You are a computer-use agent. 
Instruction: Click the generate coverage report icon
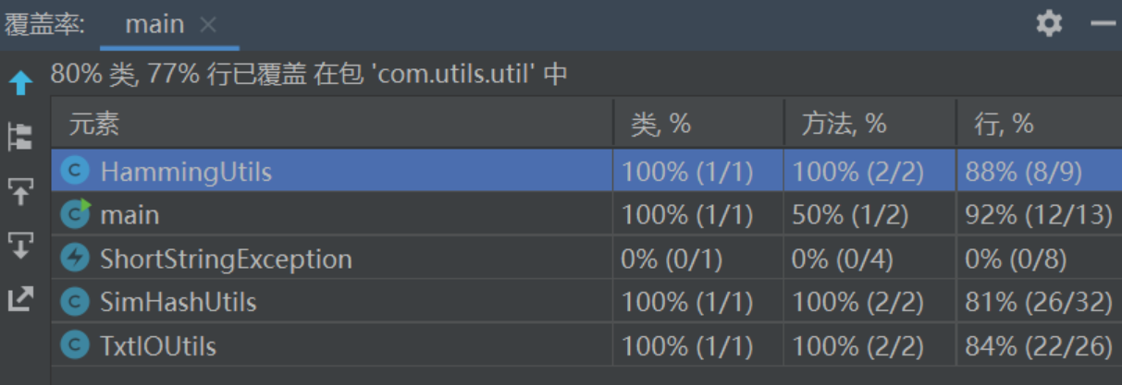[x=20, y=299]
